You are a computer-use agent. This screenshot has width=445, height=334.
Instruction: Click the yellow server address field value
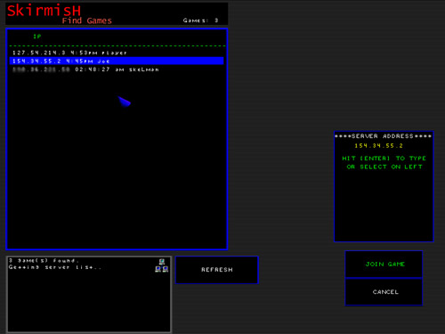[x=378, y=146]
